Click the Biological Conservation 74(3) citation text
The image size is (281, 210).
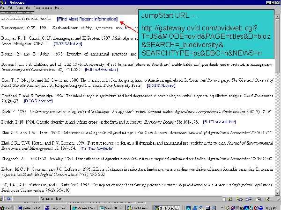point(69,175)
